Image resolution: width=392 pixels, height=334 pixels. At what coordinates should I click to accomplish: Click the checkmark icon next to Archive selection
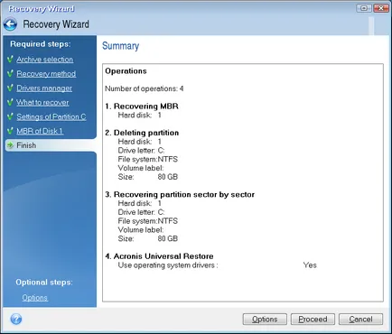point(10,60)
